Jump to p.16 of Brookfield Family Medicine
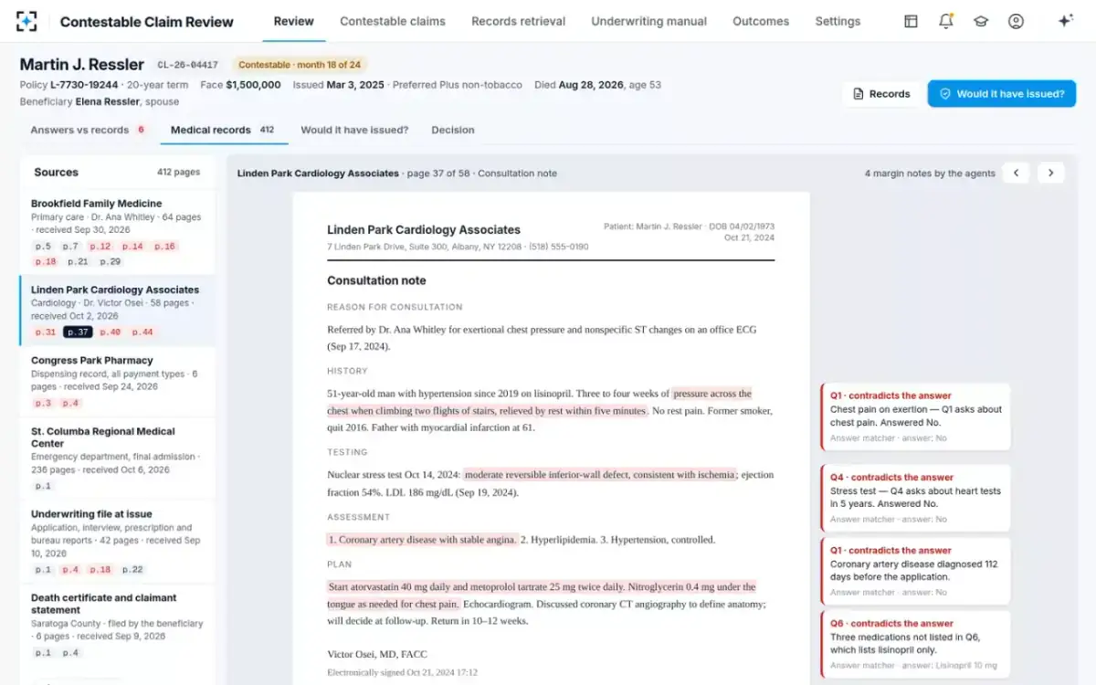 tap(164, 247)
